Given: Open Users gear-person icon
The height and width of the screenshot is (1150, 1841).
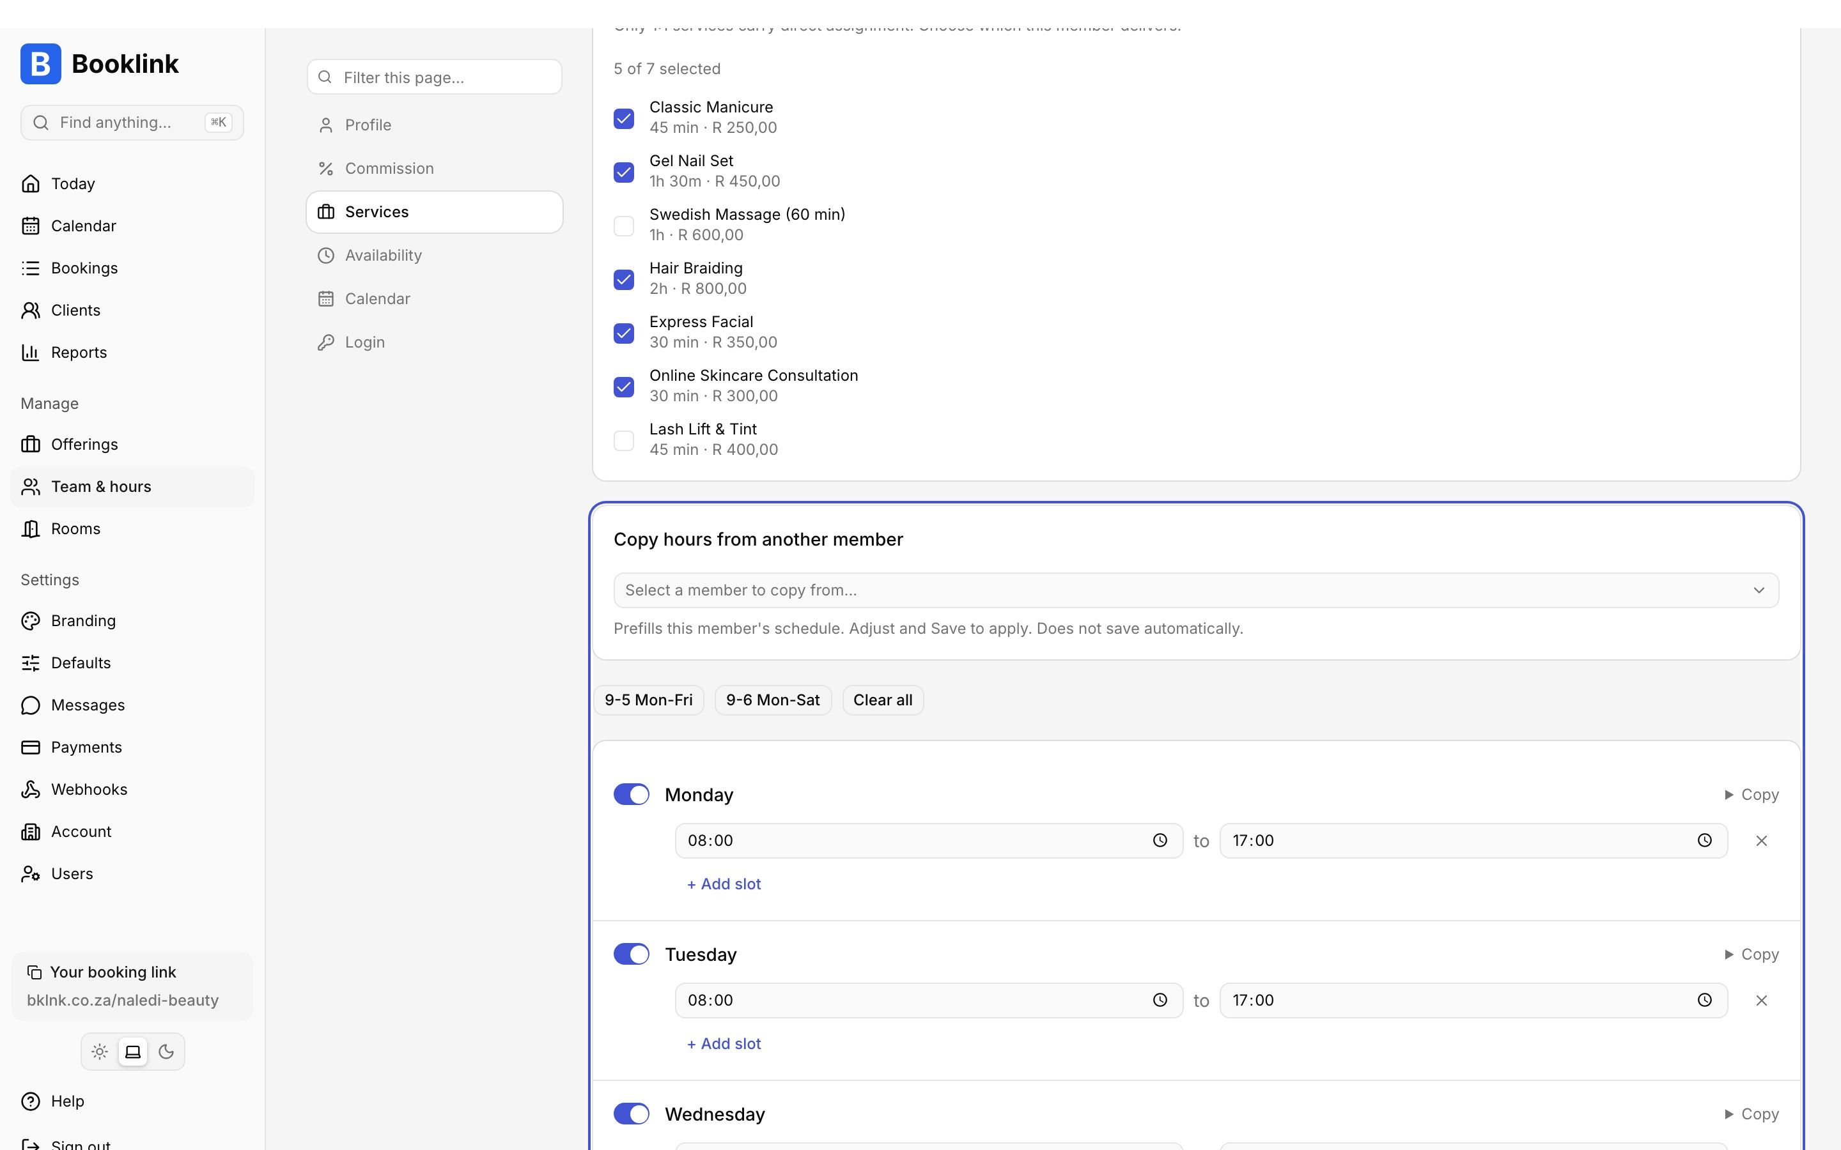Looking at the screenshot, I should [31, 874].
